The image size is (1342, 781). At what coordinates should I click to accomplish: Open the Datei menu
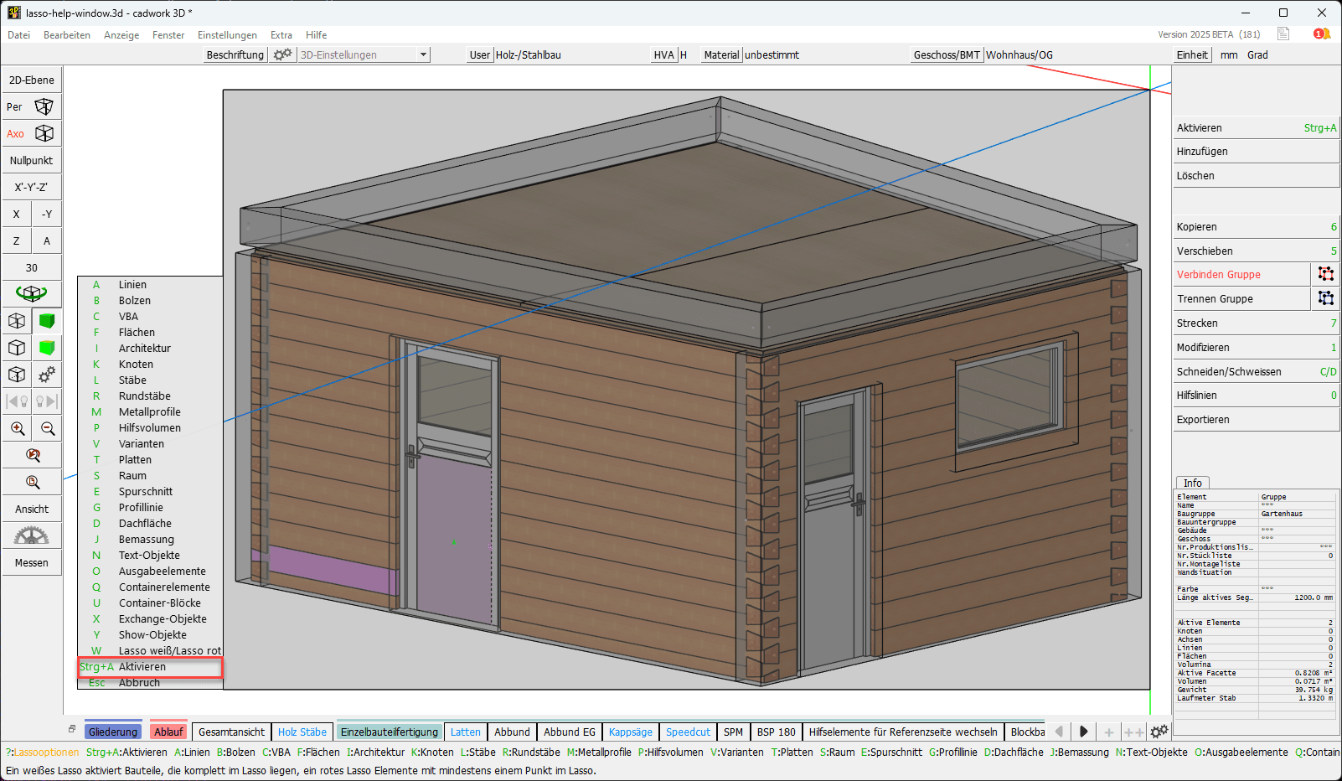(x=19, y=35)
